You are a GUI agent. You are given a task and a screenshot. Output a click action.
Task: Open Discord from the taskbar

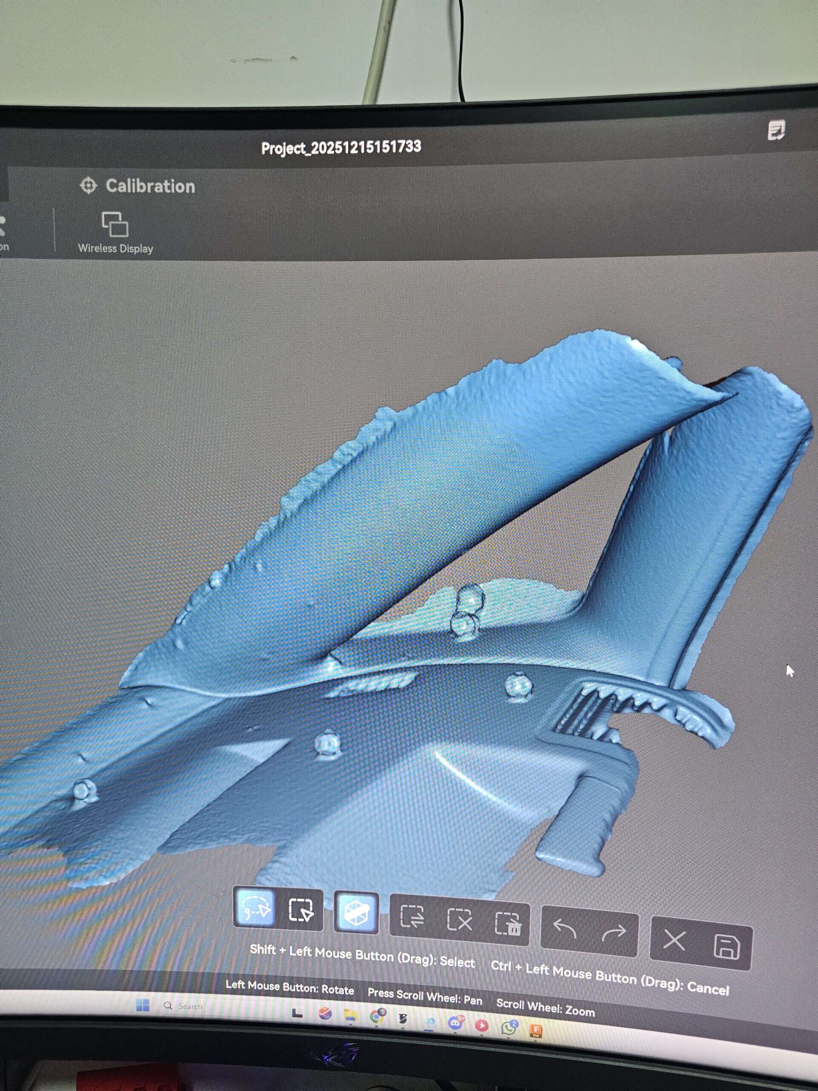click(x=455, y=1023)
